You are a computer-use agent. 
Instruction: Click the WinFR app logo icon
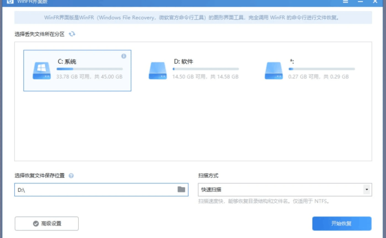[10, 2]
